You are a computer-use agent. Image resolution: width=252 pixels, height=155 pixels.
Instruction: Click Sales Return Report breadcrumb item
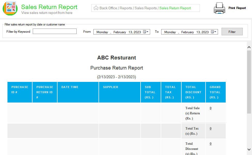175,8
